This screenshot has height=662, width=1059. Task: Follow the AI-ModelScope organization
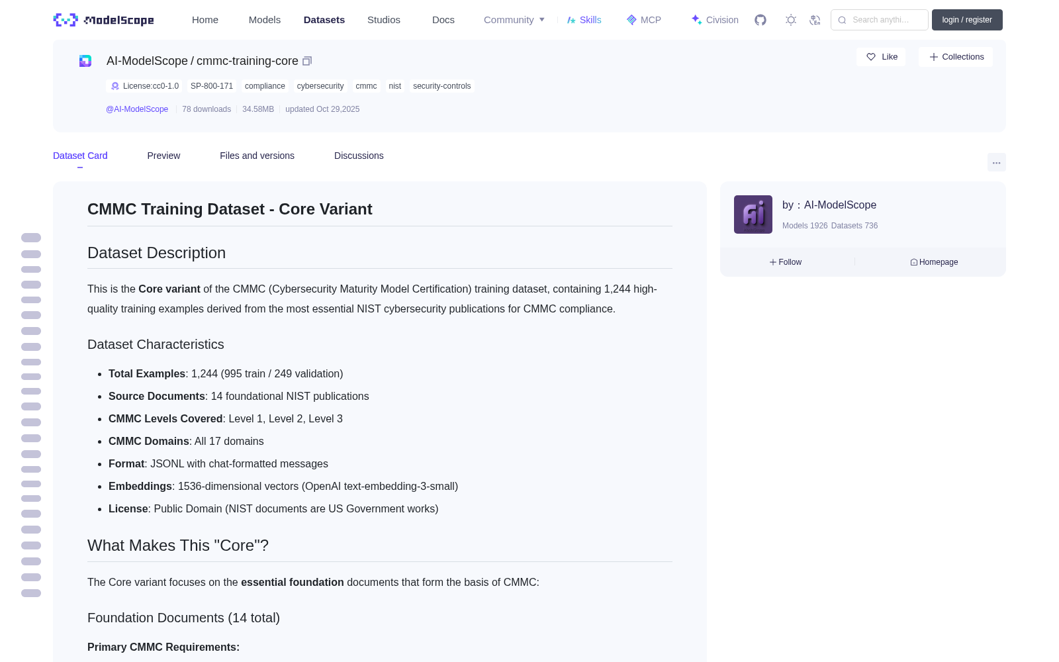pyautogui.click(x=786, y=262)
